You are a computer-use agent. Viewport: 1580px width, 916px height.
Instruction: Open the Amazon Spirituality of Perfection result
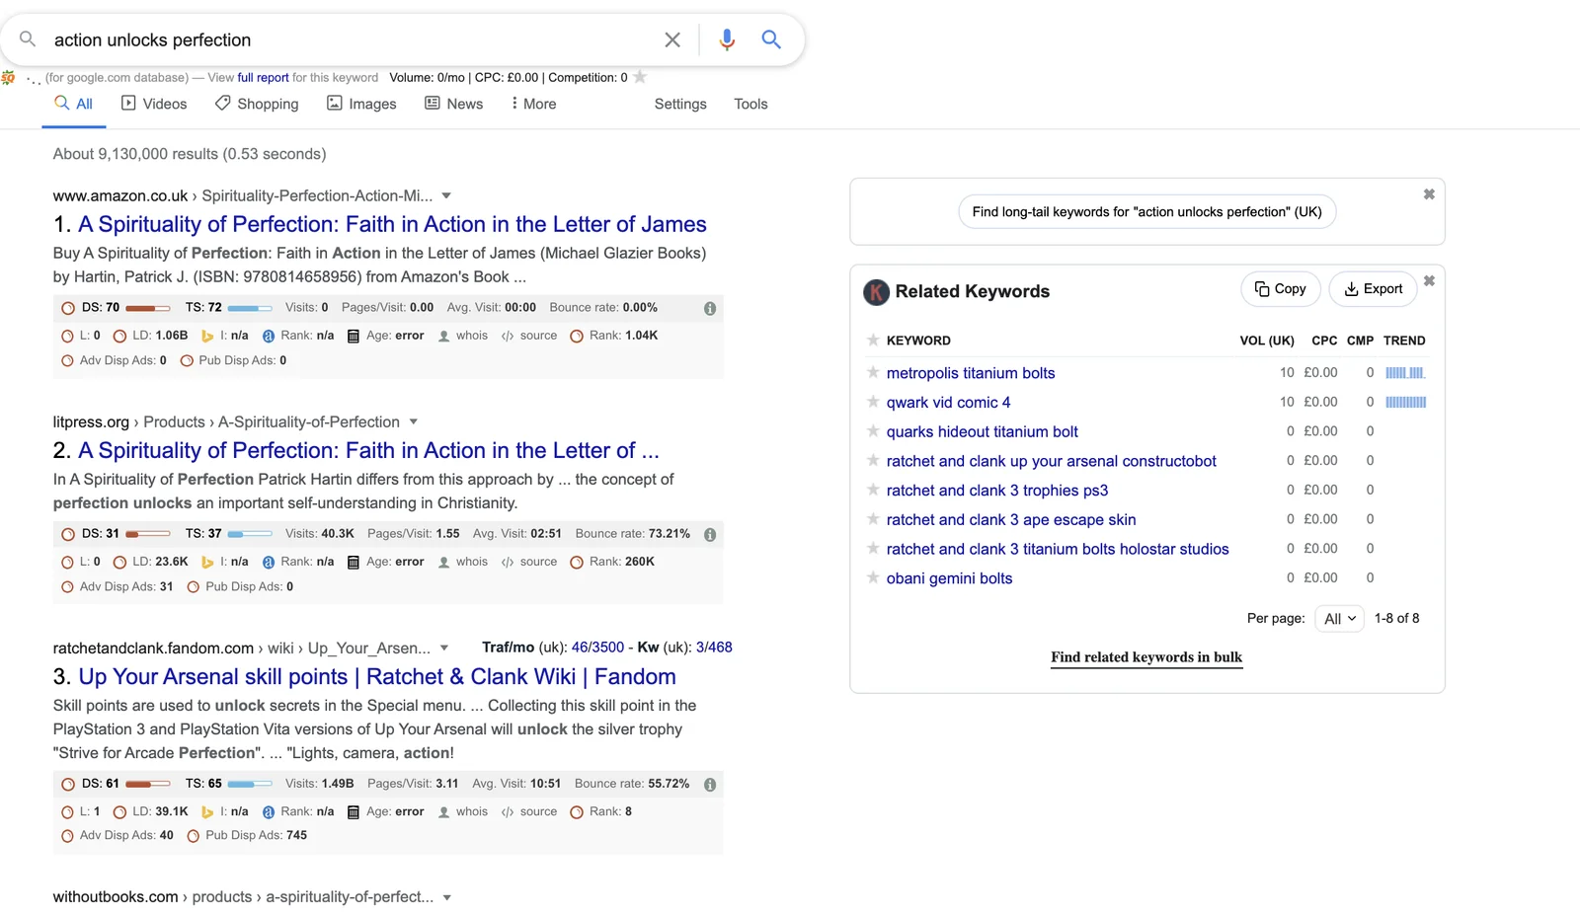click(392, 224)
